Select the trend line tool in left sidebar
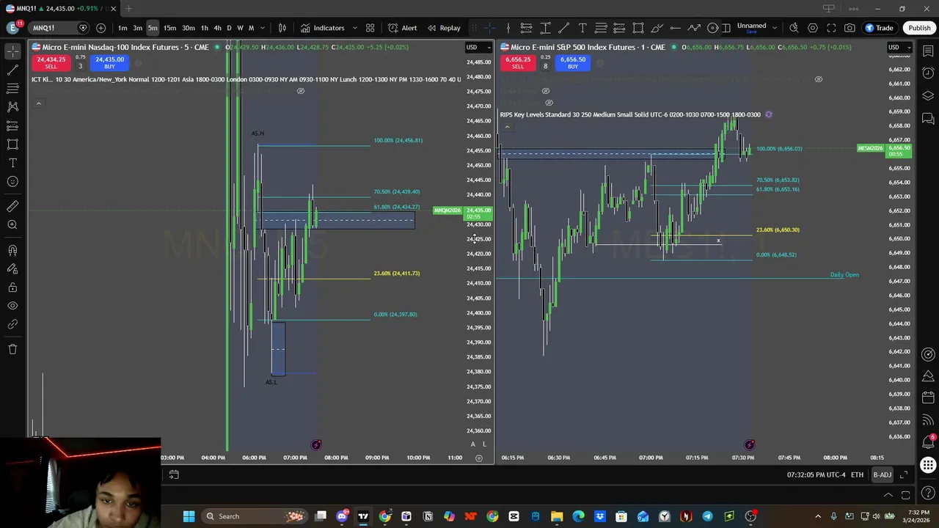The image size is (939, 528). point(12,70)
